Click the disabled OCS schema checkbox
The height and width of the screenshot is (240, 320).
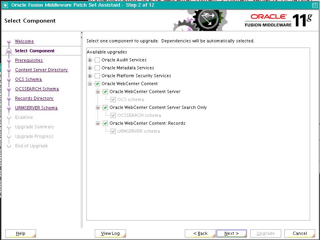tap(113, 100)
